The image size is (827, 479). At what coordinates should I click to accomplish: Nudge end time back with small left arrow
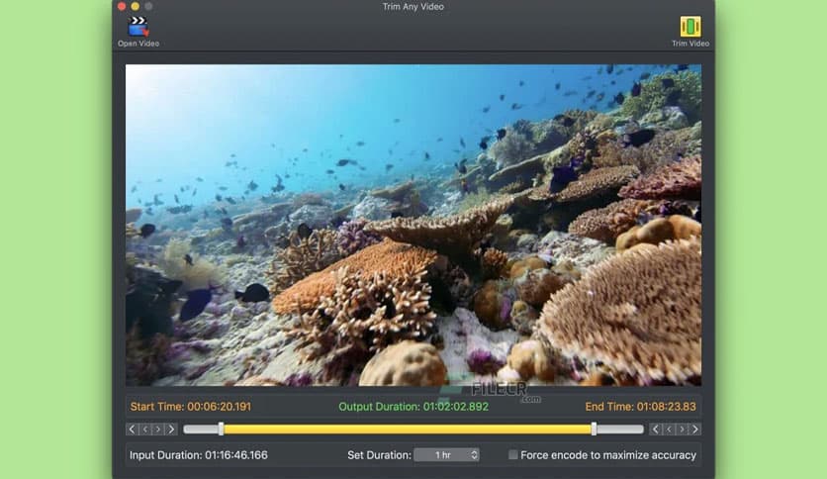(x=669, y=430)
